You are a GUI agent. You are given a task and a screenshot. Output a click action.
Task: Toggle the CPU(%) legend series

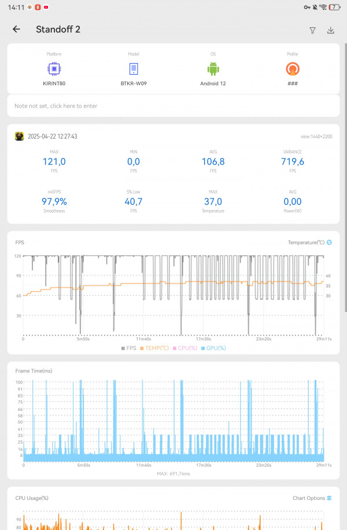pyautogui.click(x=185, y=348)
